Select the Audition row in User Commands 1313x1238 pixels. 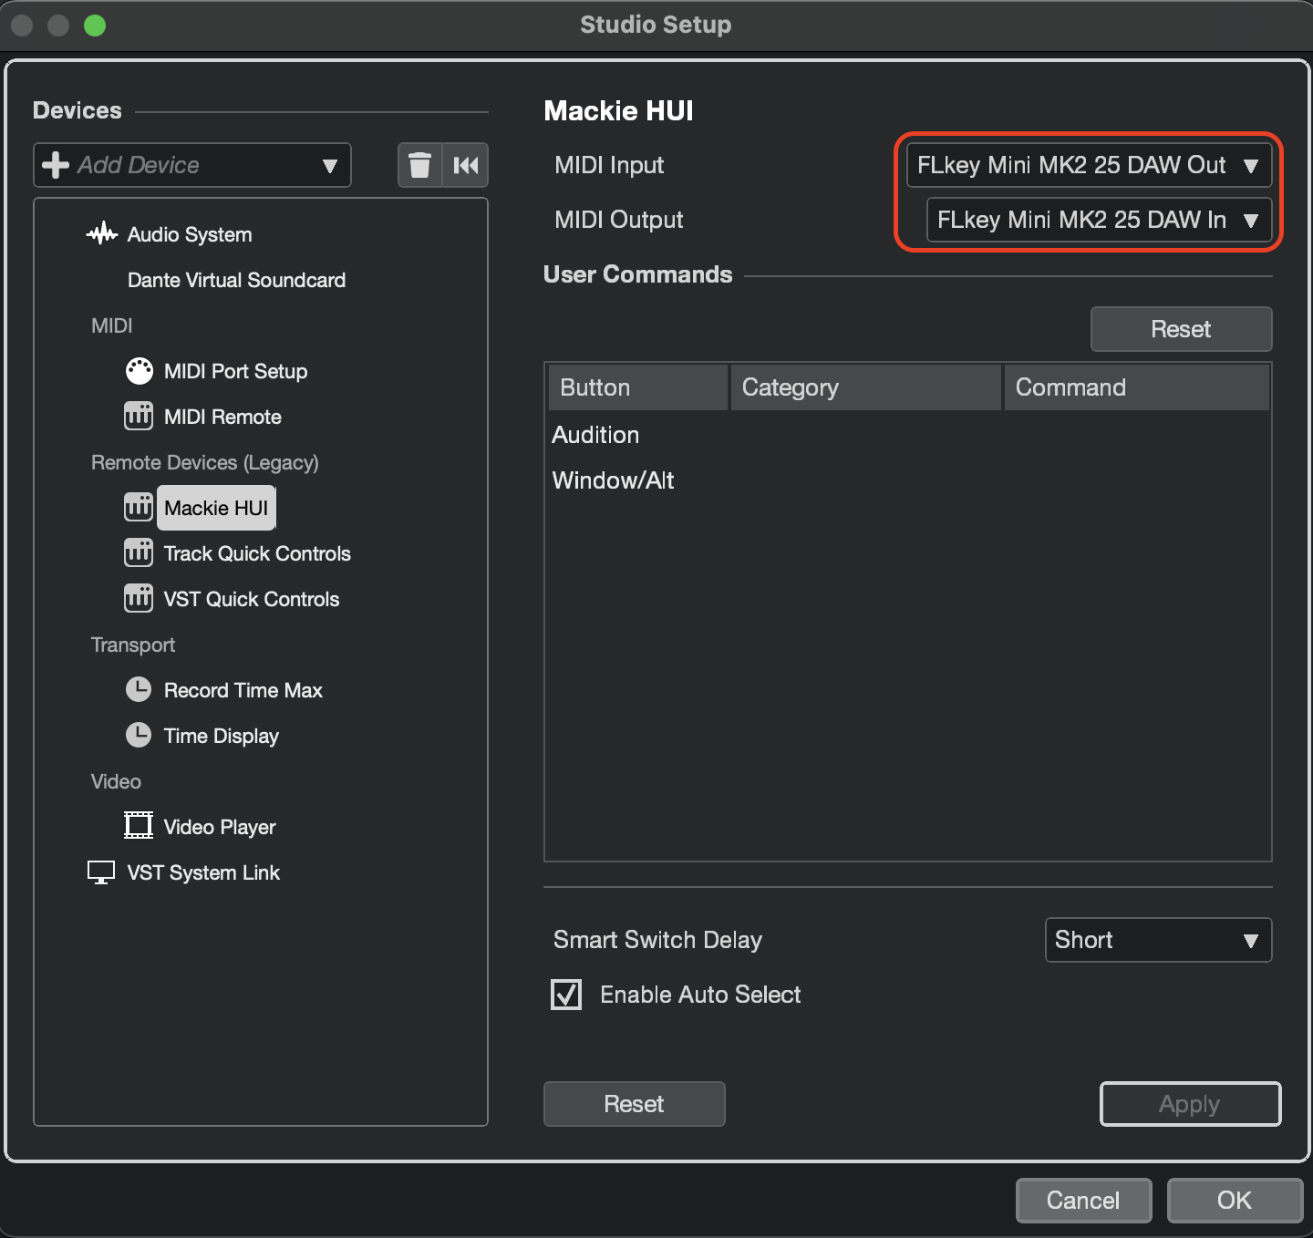[908, 435]
